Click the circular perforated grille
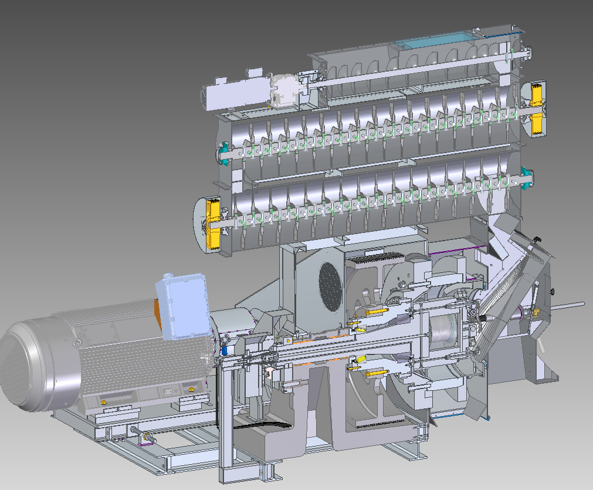Screen dimensions: 593x490 pos(330,287)
